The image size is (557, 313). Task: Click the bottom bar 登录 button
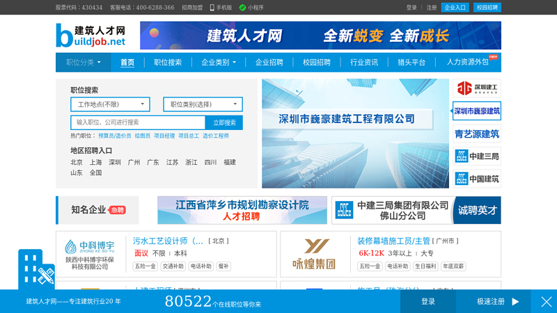tap(428, 302)
